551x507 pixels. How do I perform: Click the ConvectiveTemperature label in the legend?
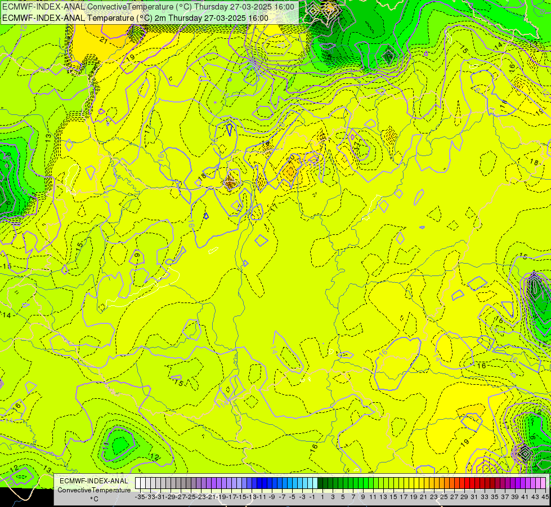click(94, 490)
